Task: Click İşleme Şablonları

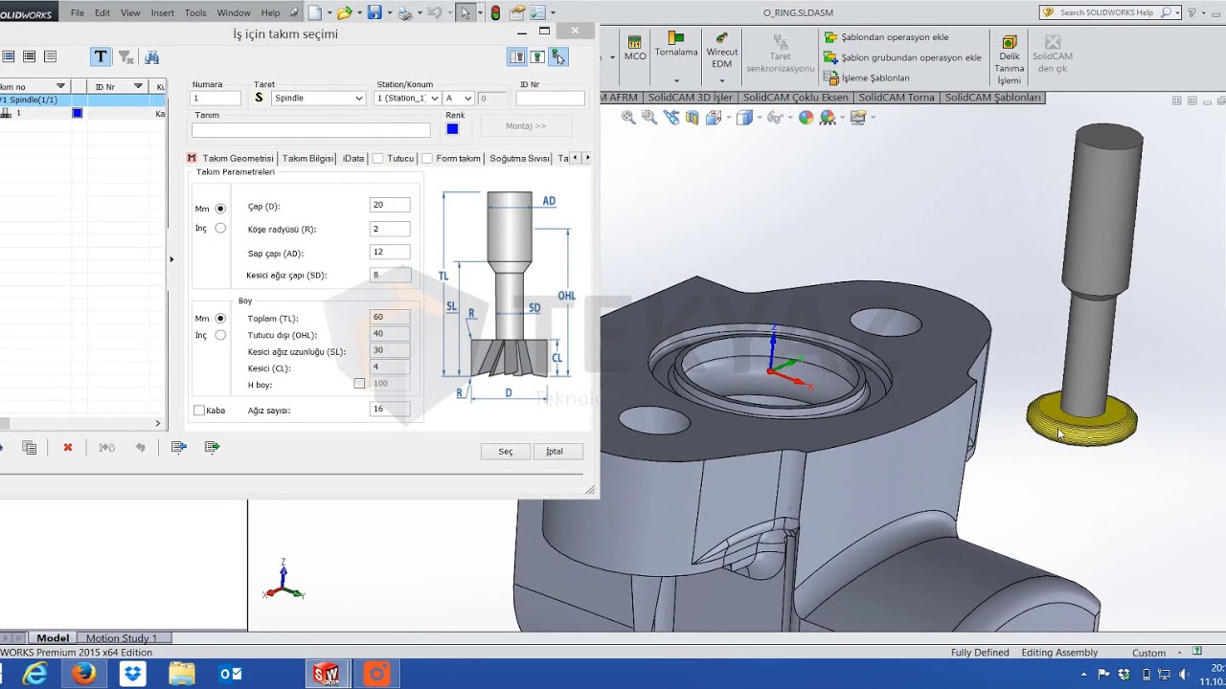Action: click(867, 78)
